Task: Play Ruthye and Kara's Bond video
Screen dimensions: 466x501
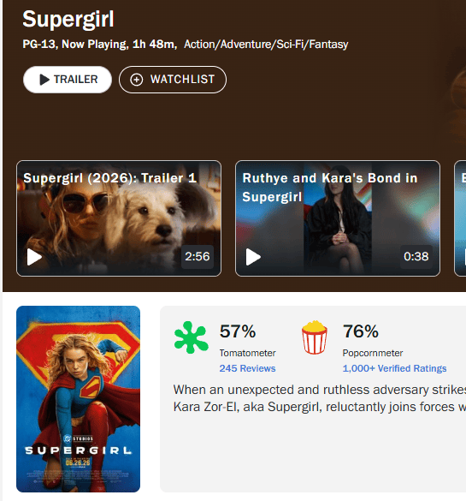Action: (253, 257)
